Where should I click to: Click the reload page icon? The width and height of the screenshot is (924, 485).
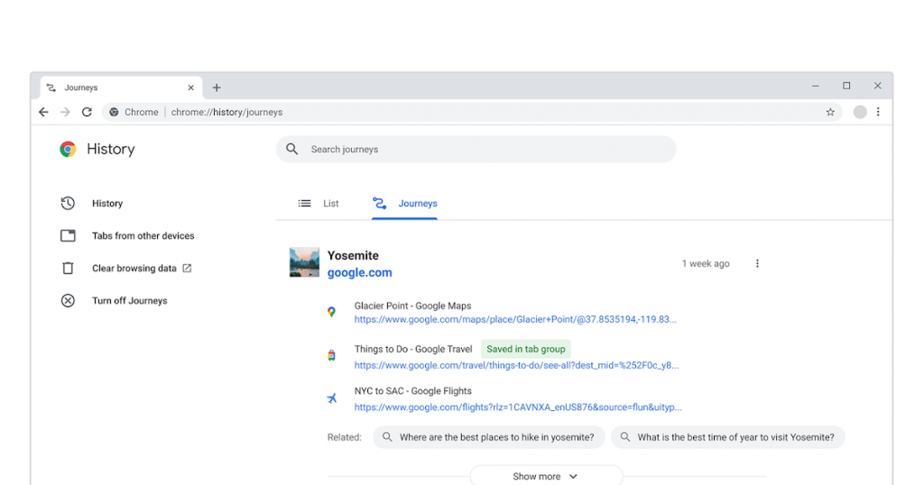pos(87,113)
